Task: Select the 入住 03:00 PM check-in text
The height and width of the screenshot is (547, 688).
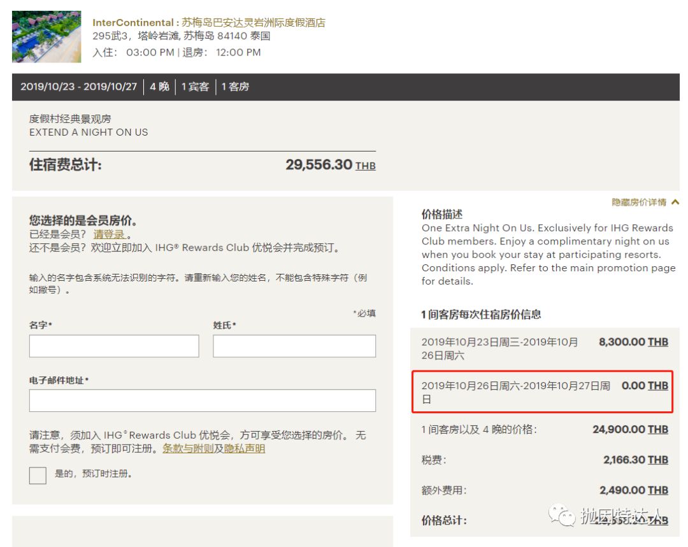Action: tap(133, 53)
